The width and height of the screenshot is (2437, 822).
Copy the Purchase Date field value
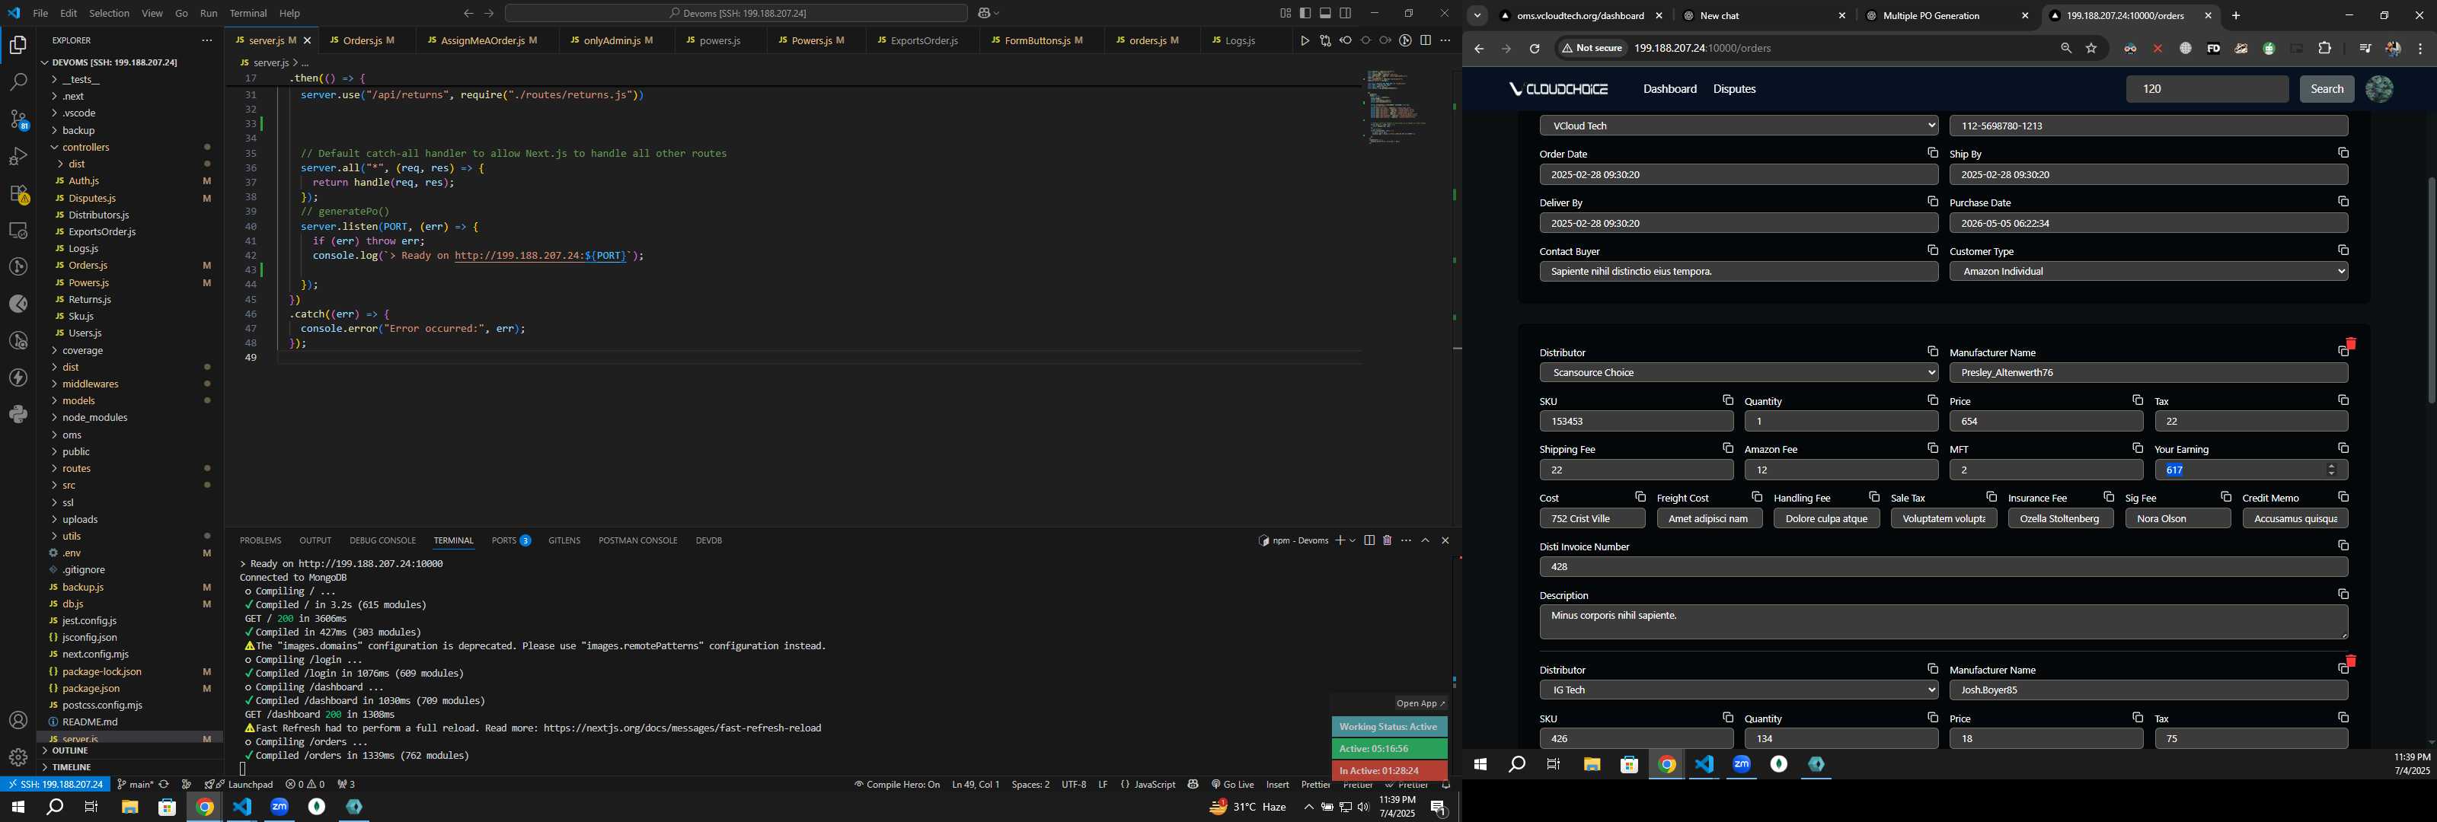point(2343,202)
